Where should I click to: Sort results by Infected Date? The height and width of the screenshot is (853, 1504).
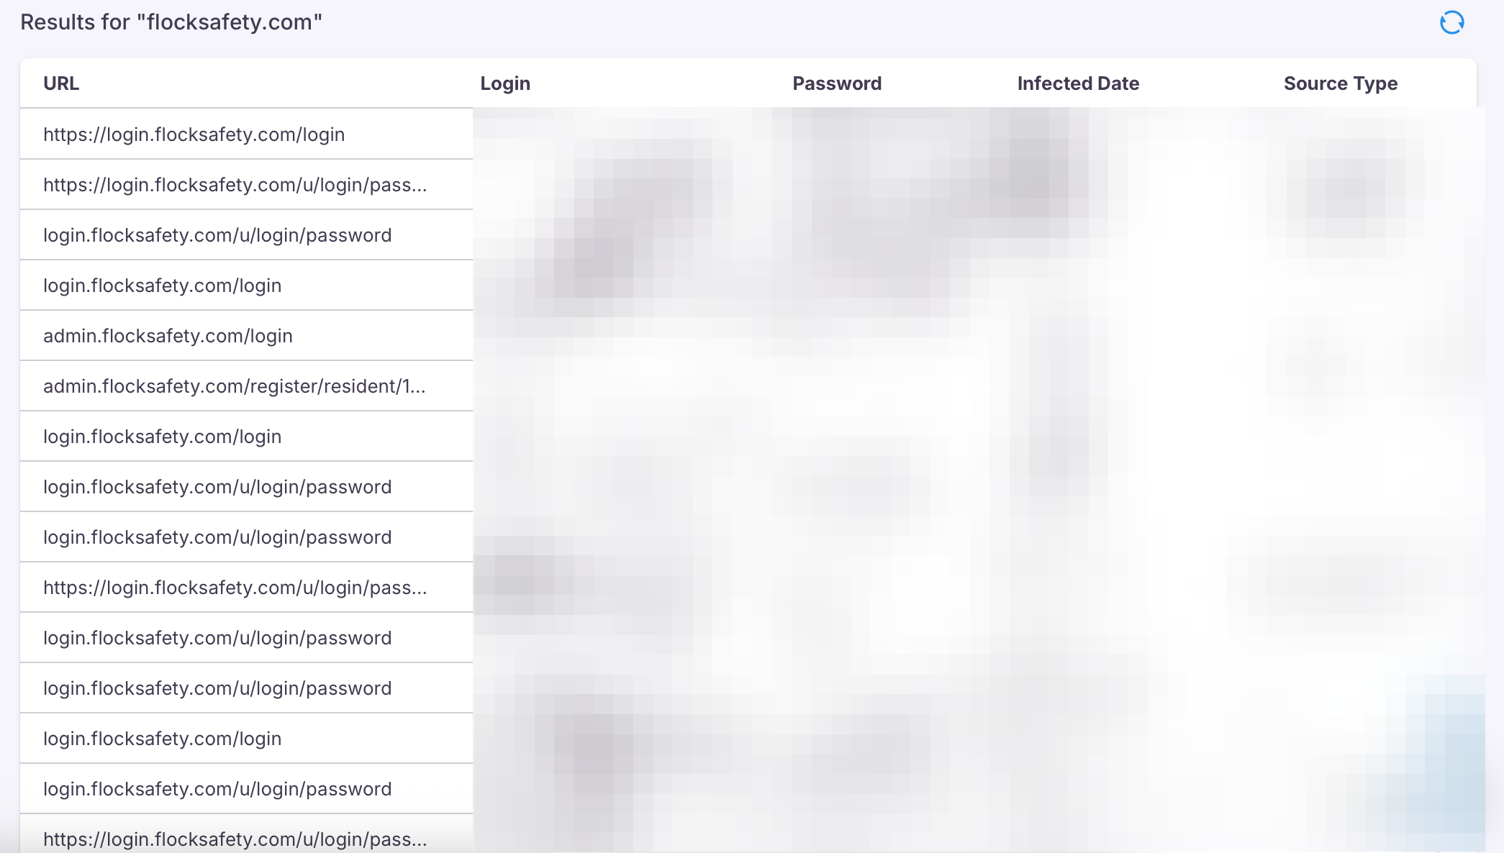click(x=1077, y=83)
